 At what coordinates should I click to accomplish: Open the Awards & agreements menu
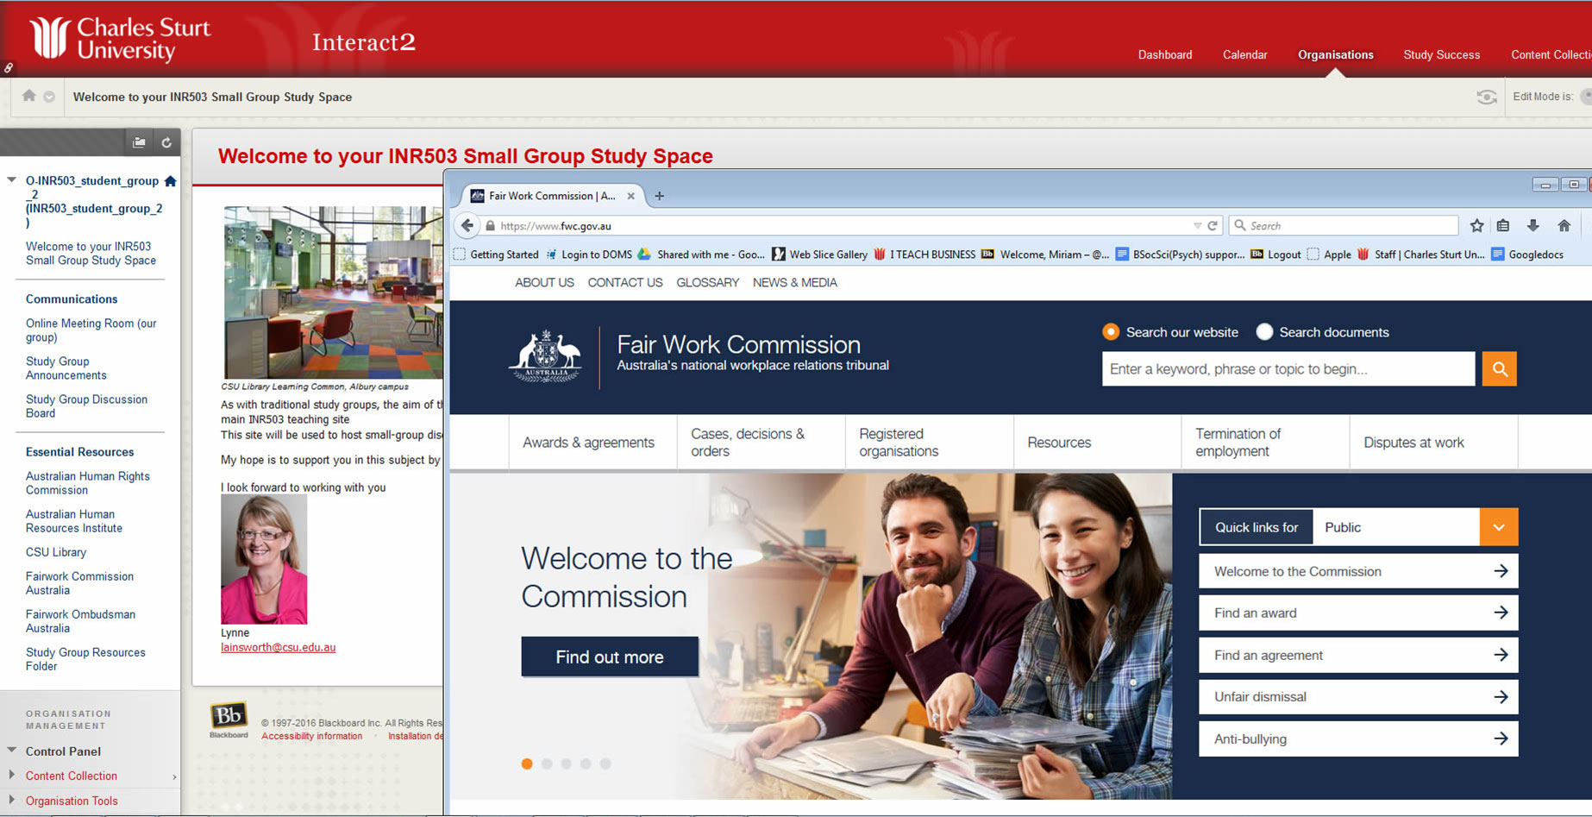tap(592, 443)
